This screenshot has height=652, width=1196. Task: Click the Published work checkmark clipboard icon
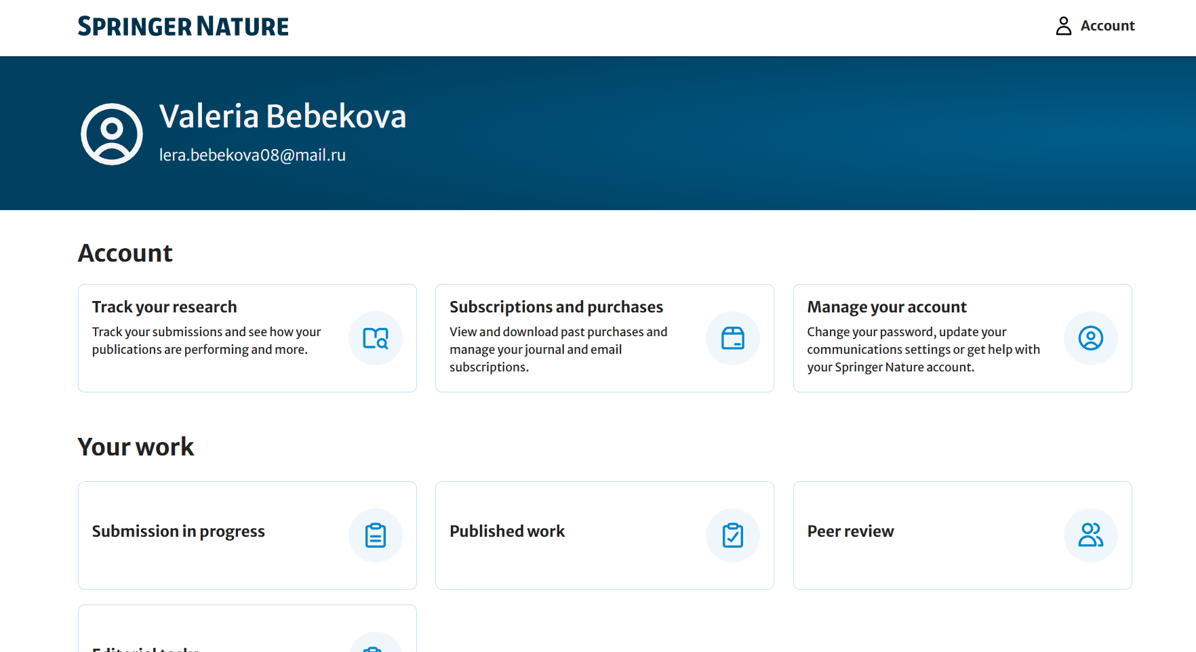click(x=732, y=535)
